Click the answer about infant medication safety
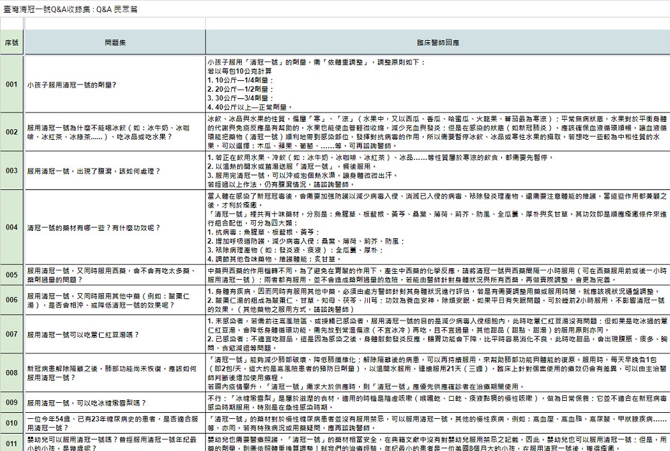 pos(438,443)
